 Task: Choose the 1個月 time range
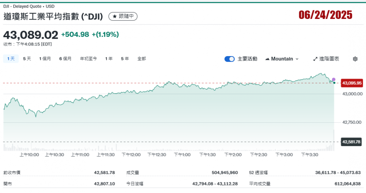pyautogui.click(x=45, y=59)
